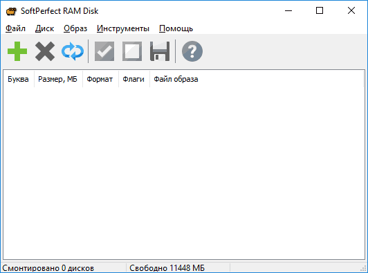368x273 pixels.
Task: Click status text Свободно 11448 МБ
Action: [x=167, y=268]
